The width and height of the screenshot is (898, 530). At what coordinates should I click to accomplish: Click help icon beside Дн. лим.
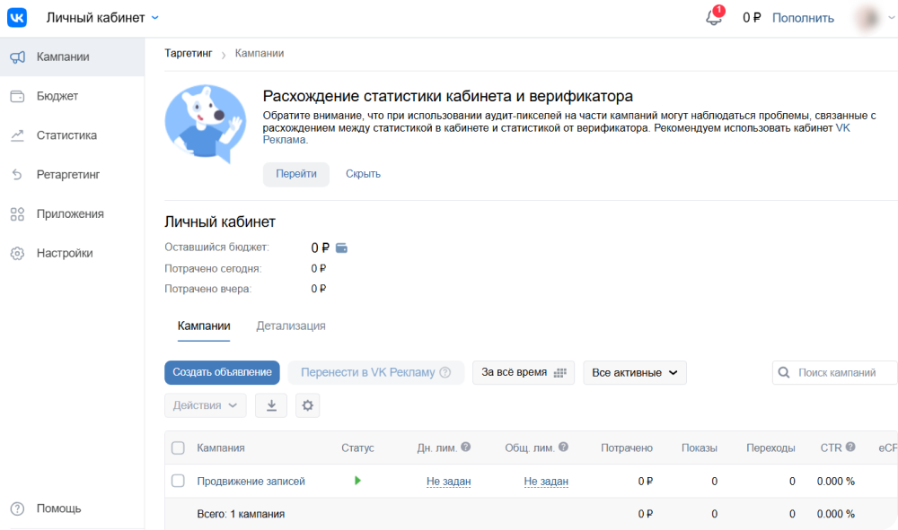point(465,447)
